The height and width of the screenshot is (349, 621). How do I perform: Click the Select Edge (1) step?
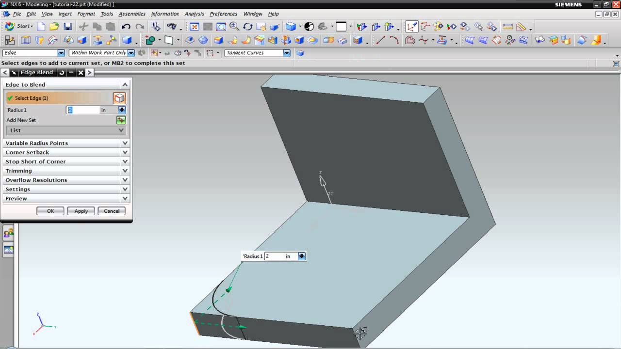(60, 98)
